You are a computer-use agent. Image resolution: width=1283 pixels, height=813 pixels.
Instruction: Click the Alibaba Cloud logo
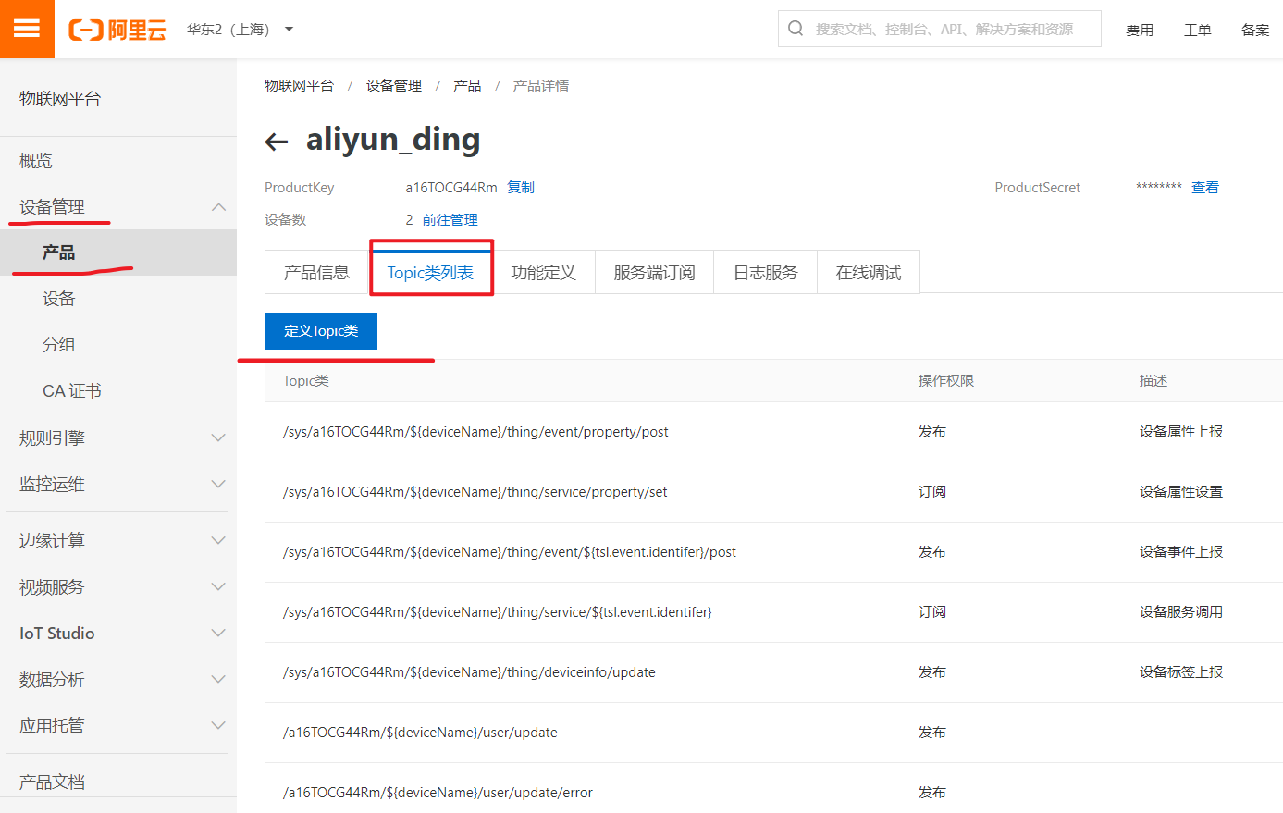click(x=117, y=30)
